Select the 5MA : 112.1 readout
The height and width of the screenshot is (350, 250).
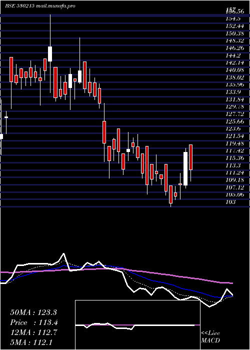[x=31, y=342]
